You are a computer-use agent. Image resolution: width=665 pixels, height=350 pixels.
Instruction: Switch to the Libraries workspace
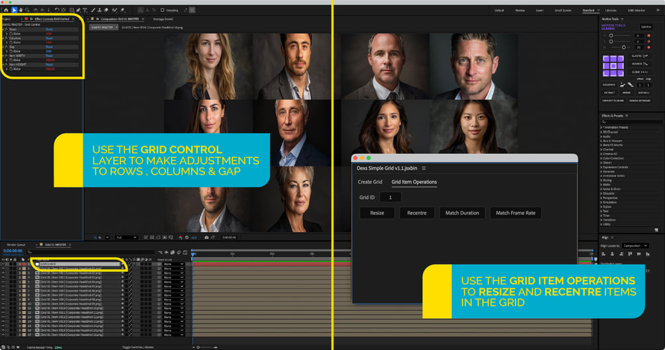coord(611,10)
